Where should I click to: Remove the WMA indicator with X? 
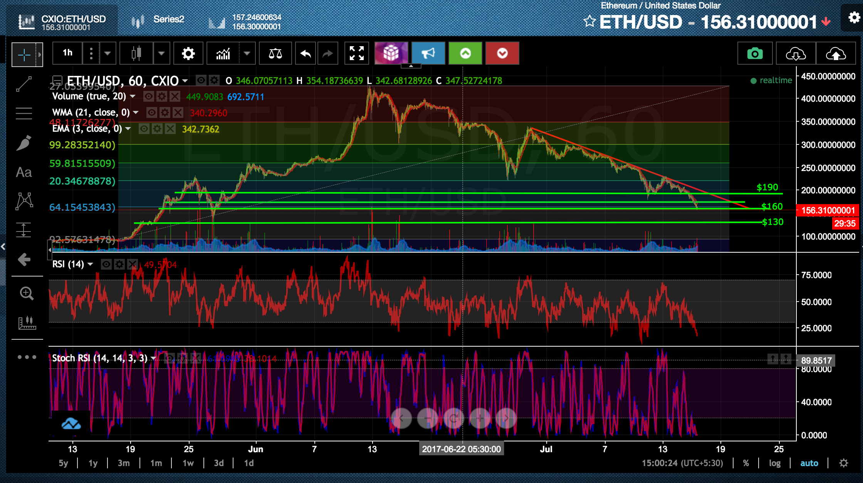click(x=178, y=112)
